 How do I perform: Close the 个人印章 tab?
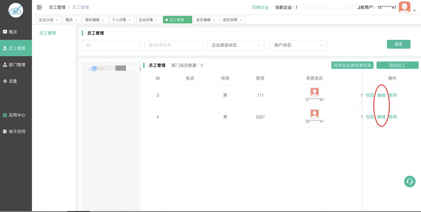130,20
